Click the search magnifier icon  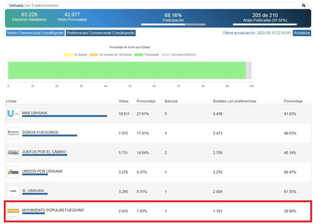304,6
